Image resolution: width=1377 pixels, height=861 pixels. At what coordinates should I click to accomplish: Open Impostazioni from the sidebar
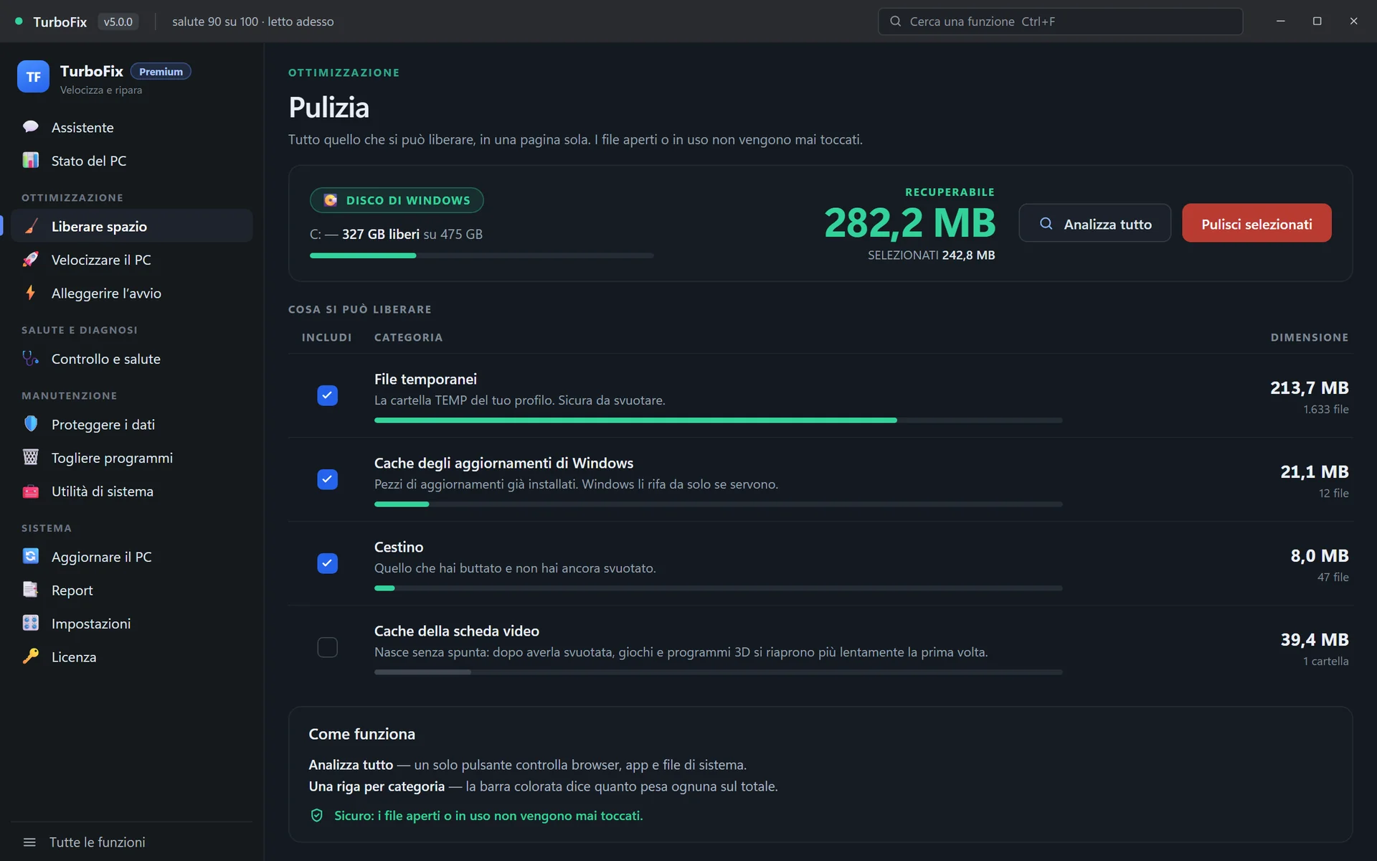point(132,624)
